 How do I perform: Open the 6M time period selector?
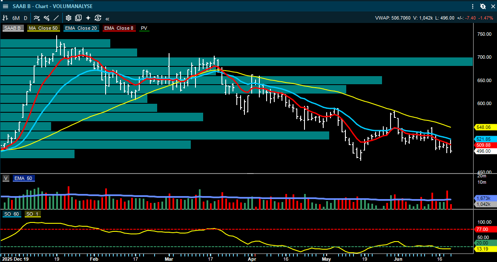click(15, 18)
